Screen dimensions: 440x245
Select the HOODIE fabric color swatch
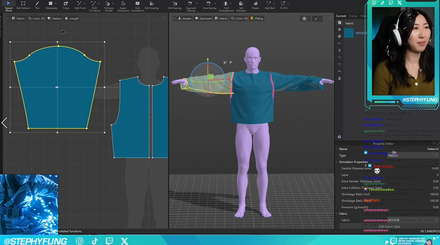[x=349, y=33]
